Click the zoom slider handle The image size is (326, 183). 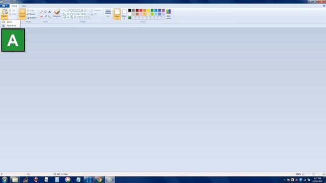click(313, 174)
